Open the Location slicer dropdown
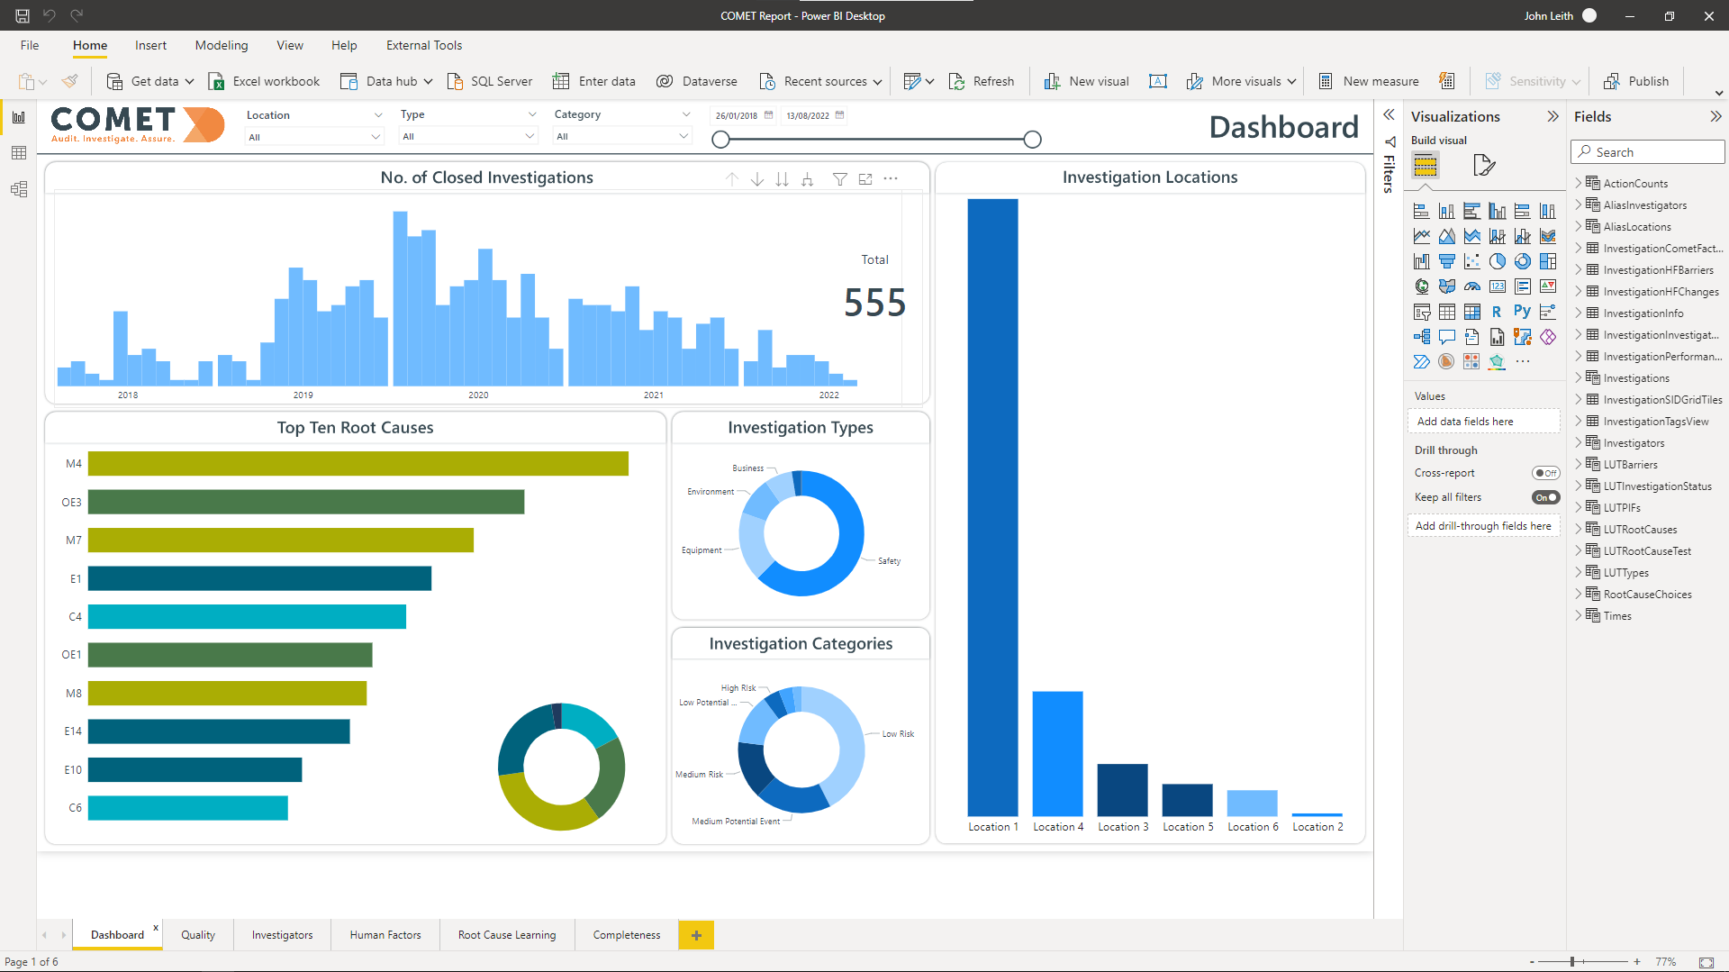This screenshot has width=1729, height=972. [x=376, y=137]
